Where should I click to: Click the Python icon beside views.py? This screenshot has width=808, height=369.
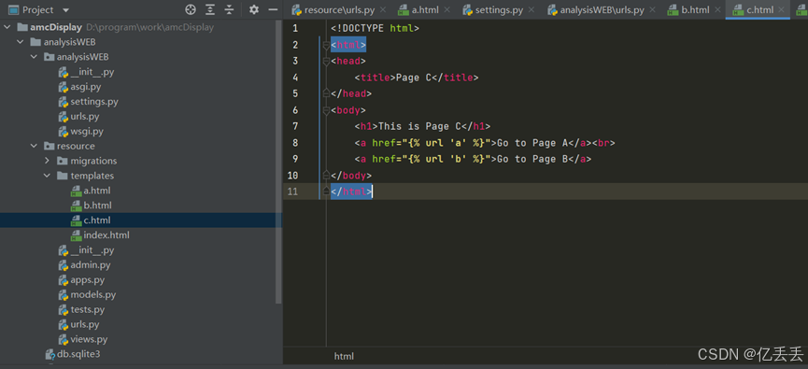63,340
